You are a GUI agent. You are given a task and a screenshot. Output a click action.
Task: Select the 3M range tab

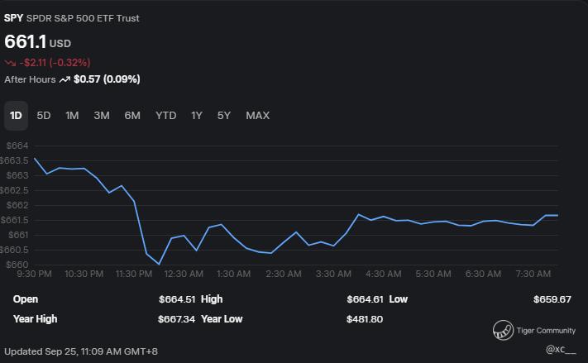(x=102, y=116)
